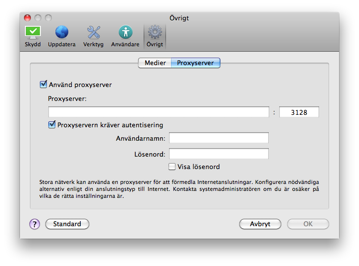Open the Användare user pane
This screenshot has height=266, width=359.
click(125, 36)
